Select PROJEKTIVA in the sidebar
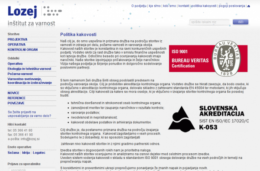260x171 pixels. (17, 39)
